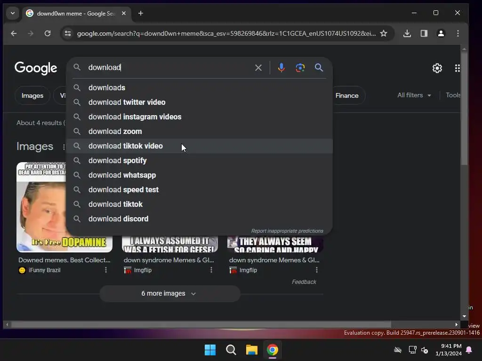The height and width of the screenshot is (361, 482).
Task: Click the vertical scrollbar thumb
Action: [464, 108]
